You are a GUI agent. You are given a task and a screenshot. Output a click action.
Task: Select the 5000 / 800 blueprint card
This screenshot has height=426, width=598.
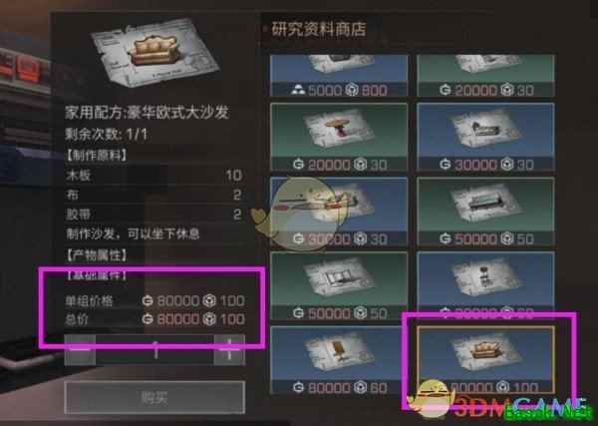339,75
